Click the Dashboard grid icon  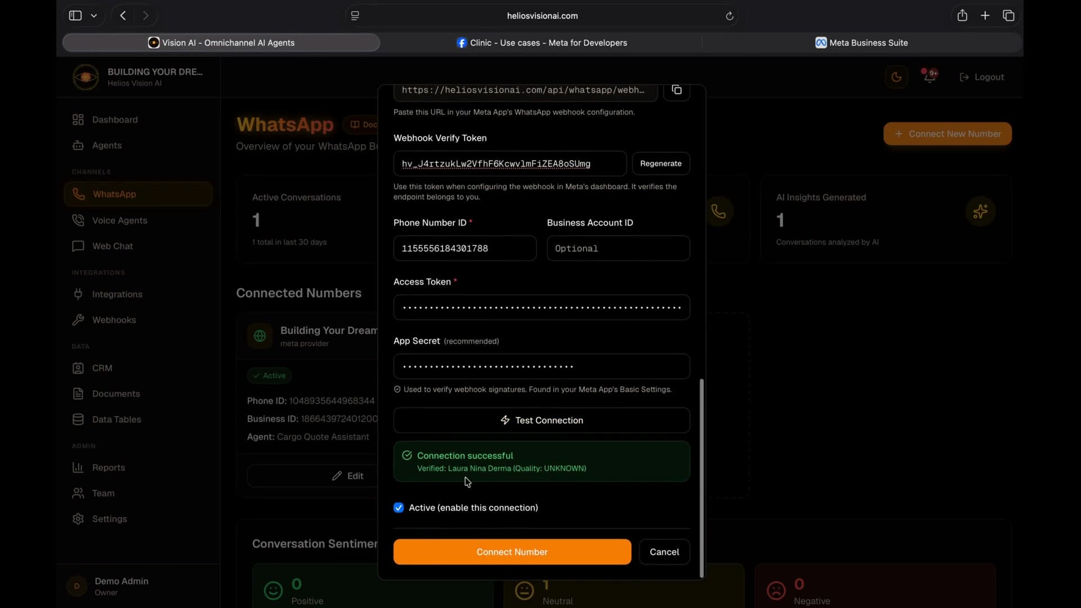coord(78,119)
